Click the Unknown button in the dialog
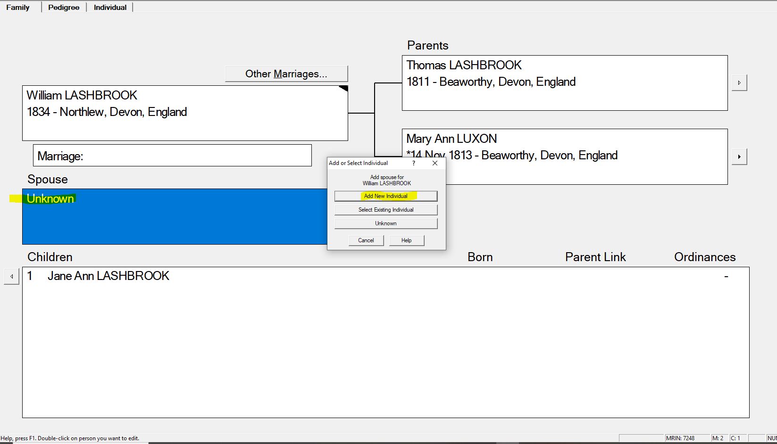 point(386,223)
